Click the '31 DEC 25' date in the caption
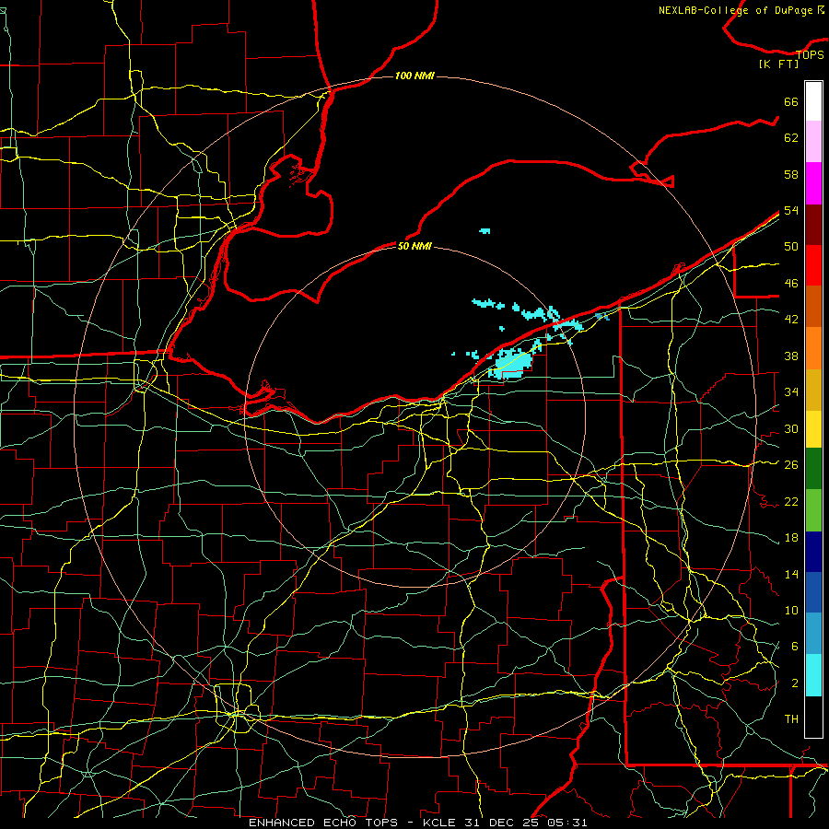 [503, 823]
